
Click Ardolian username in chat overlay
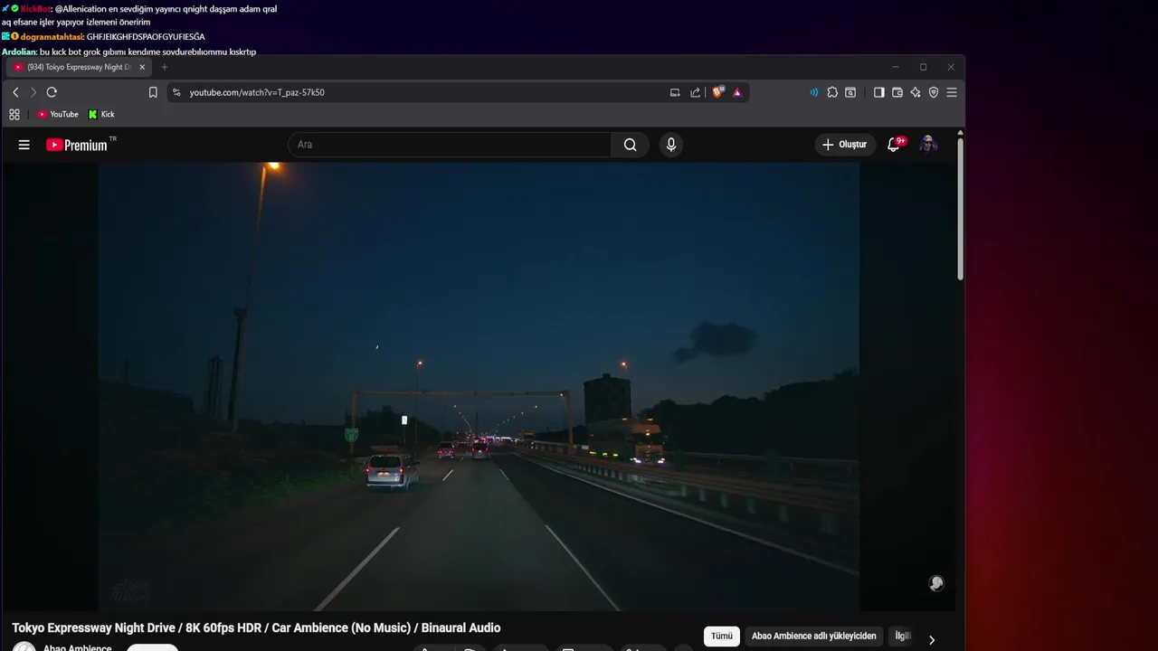(x=19, y=52)
